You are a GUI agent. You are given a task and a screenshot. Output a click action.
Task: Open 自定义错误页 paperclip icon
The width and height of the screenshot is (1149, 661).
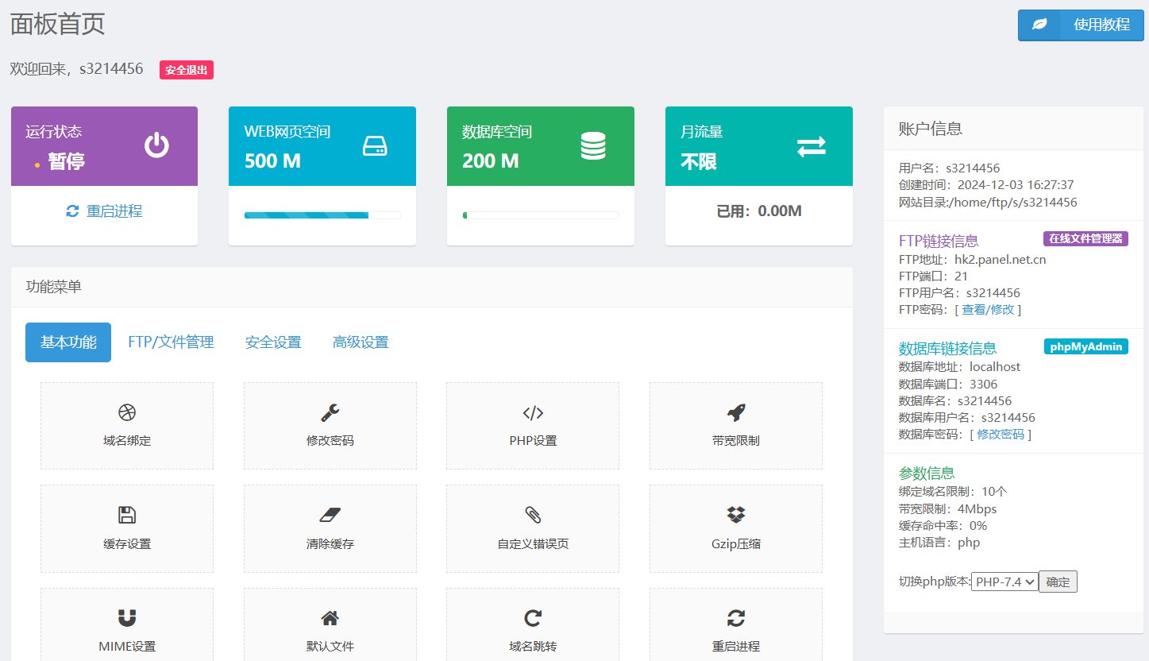(533, 515)
